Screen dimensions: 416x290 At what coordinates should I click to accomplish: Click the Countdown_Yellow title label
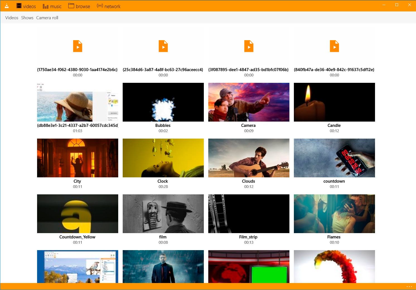[x=77, y=237]
